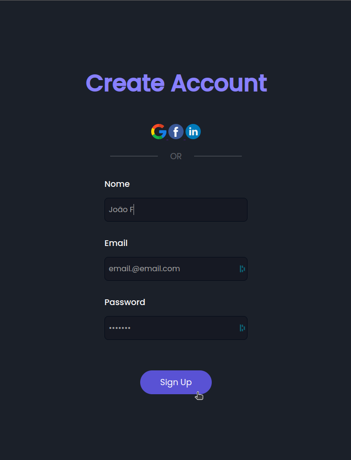Open Dashlane autofill in the Email field
Image resolution: width=351 pixels, height=460 pixels.
[242, 268]
